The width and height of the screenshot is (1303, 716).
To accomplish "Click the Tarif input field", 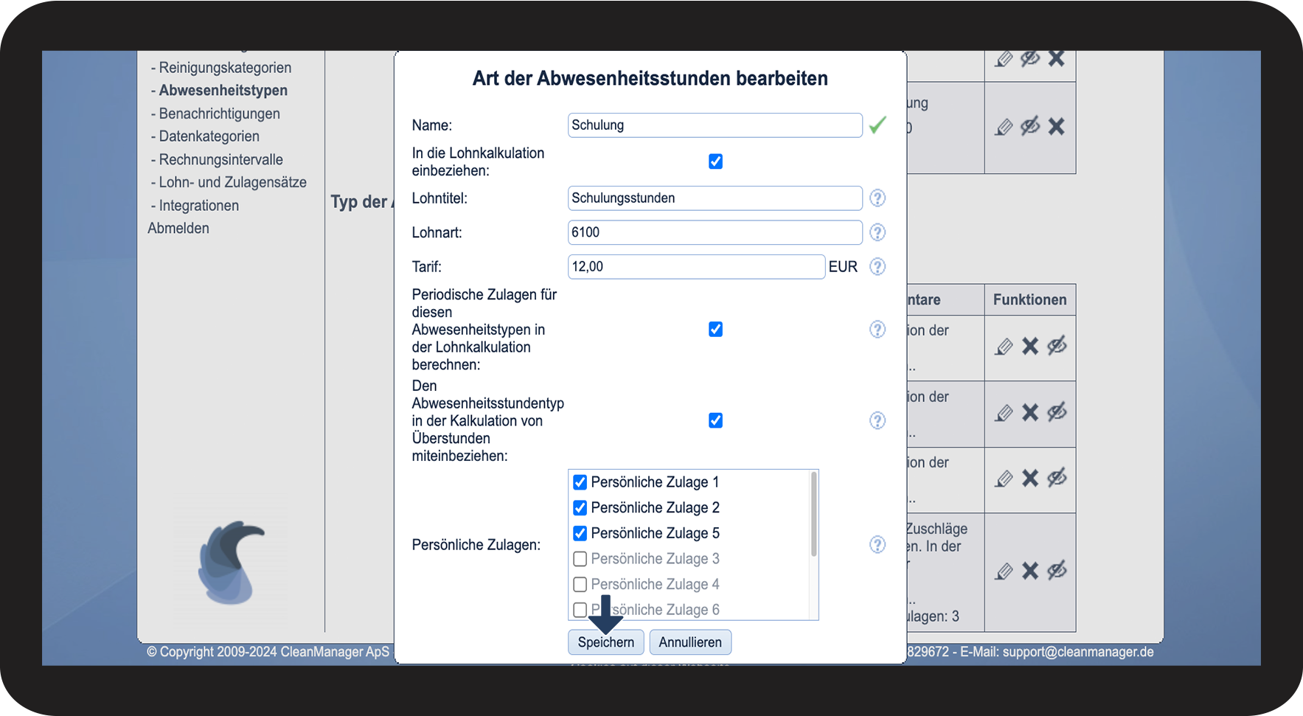I will [697, 267].
